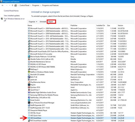The height and width of the screenshot is (122, 135).
Task: Click the Repair button
Action: (x=51, y=22)
